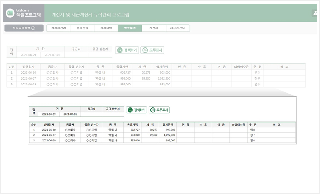Click 모두표시 button in the enlarged inset
This screenshot has width=320, height=194.
tap(159, 110)
